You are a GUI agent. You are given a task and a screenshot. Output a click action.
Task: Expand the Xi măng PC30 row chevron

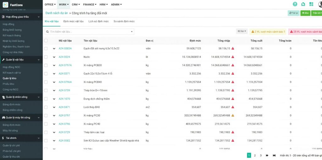pyautogui.click(x=54, y=116)
